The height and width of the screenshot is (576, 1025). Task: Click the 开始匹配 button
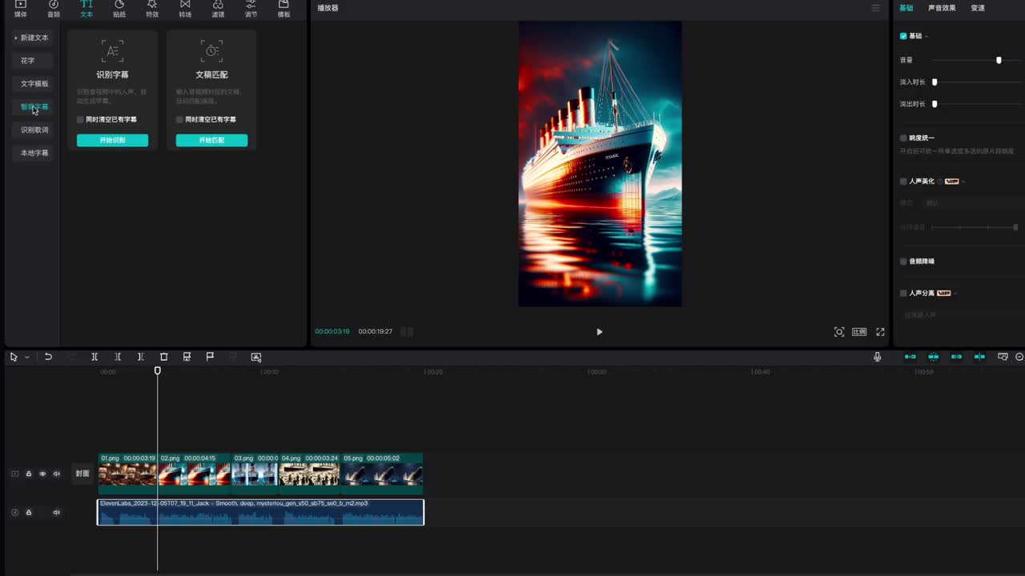(x=211, y=140)
